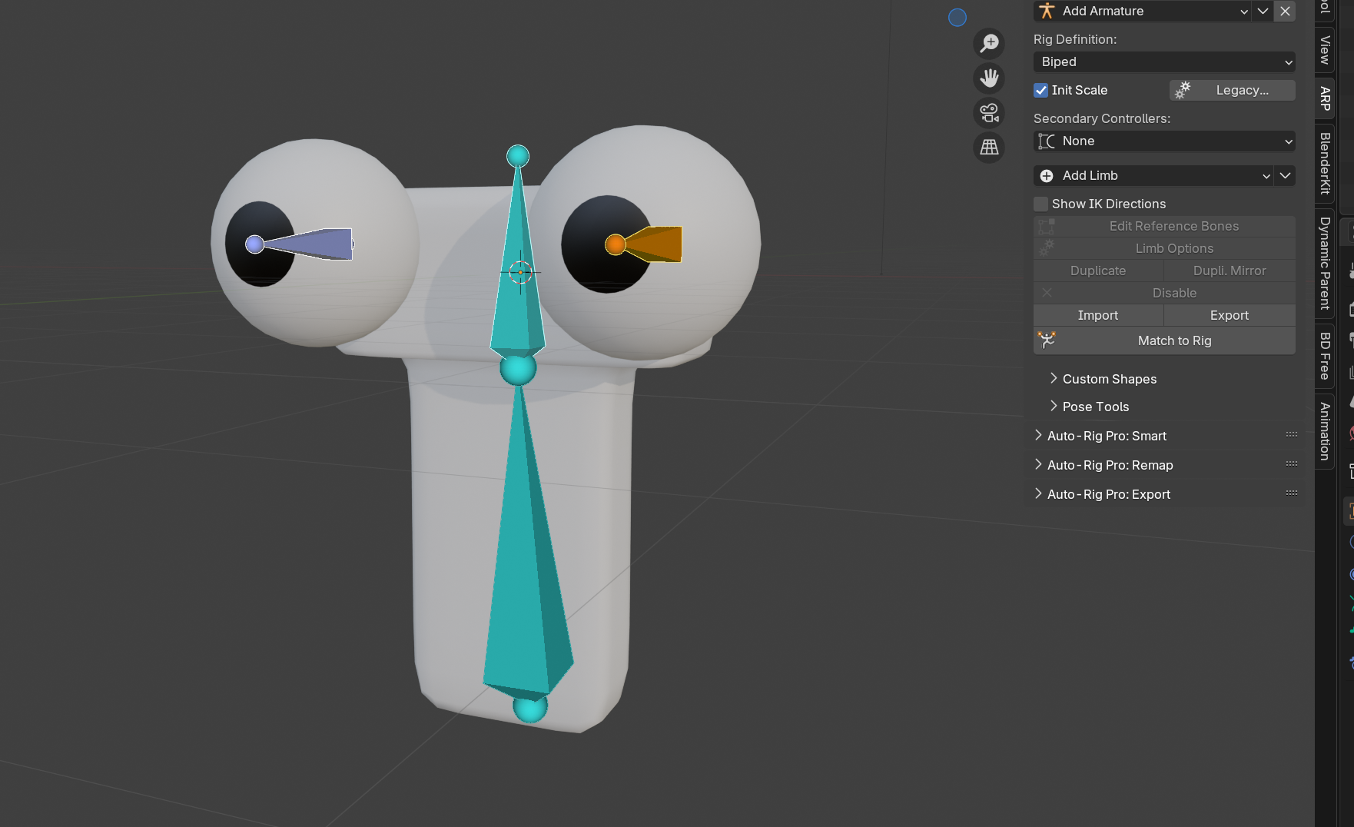This screenshot has height=827, width=1354.
Task: Click the Add Limb plus icon
Action: [x=1047, y=176]
